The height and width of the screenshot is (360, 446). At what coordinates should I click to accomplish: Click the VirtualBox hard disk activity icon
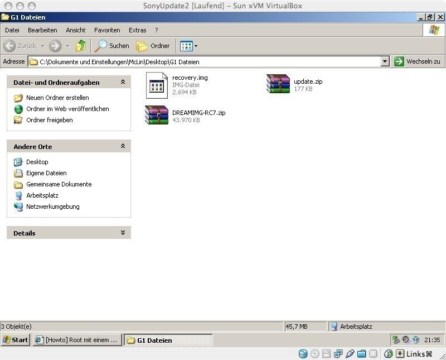pos(303,354)
